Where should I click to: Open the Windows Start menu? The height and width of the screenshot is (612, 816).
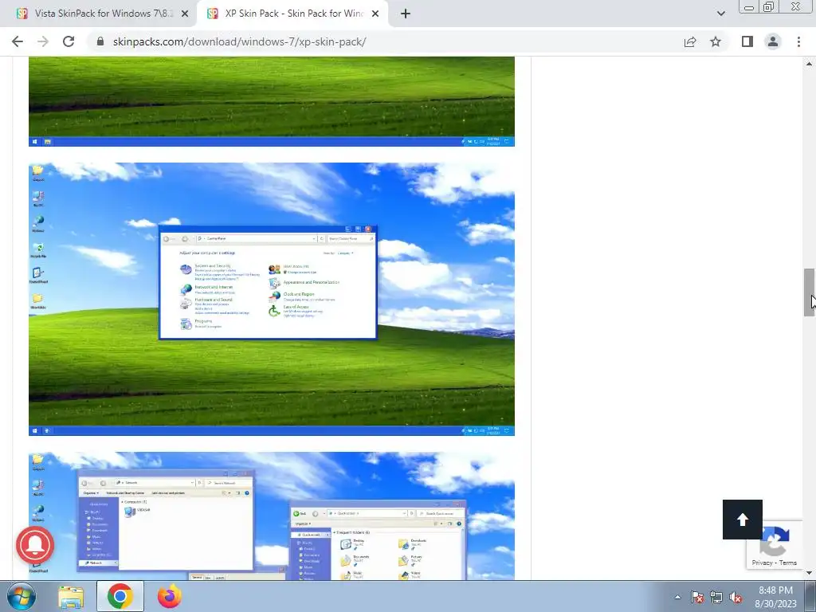[22, 596]
